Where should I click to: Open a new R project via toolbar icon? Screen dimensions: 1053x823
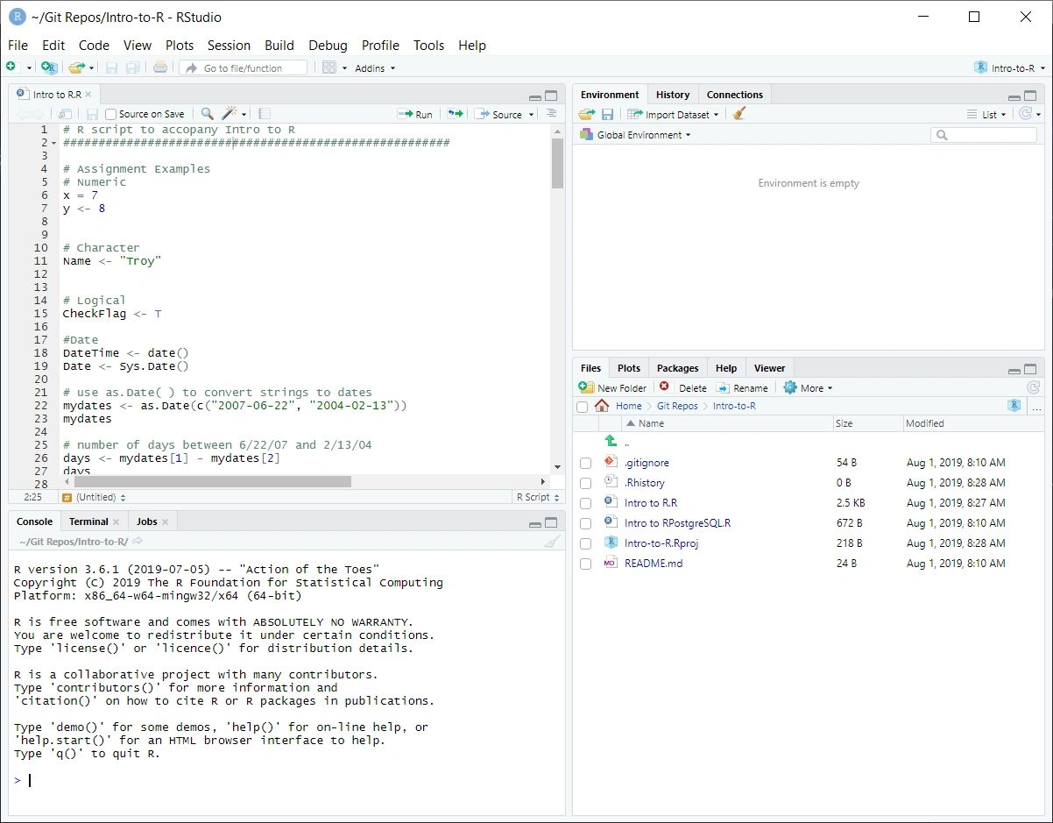tap(49, 67)
